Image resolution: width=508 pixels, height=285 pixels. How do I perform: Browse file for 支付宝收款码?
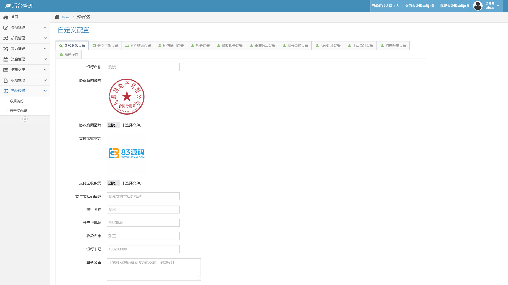(113, 183)
